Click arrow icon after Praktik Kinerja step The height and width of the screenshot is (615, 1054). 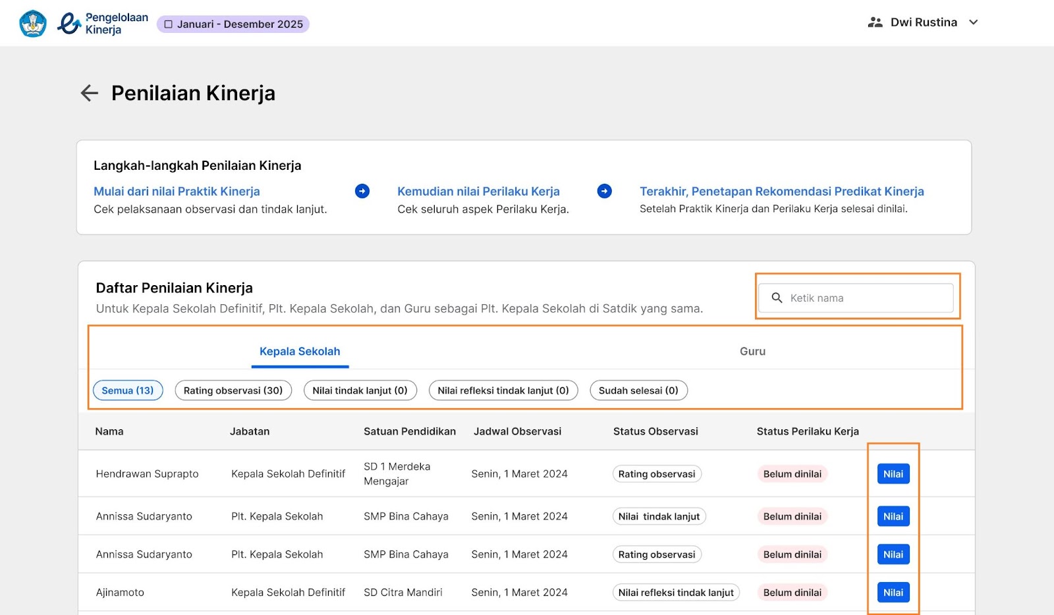[x=362, y=191]
